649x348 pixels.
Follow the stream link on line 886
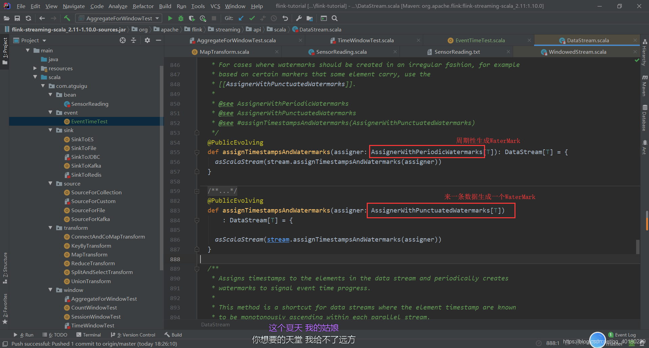278,240
